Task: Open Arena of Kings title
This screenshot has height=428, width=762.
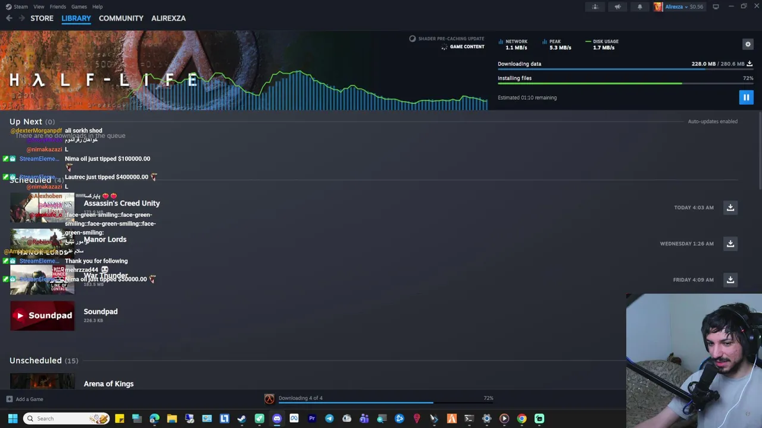Action: pyautogui.click(x=108, y=384)
